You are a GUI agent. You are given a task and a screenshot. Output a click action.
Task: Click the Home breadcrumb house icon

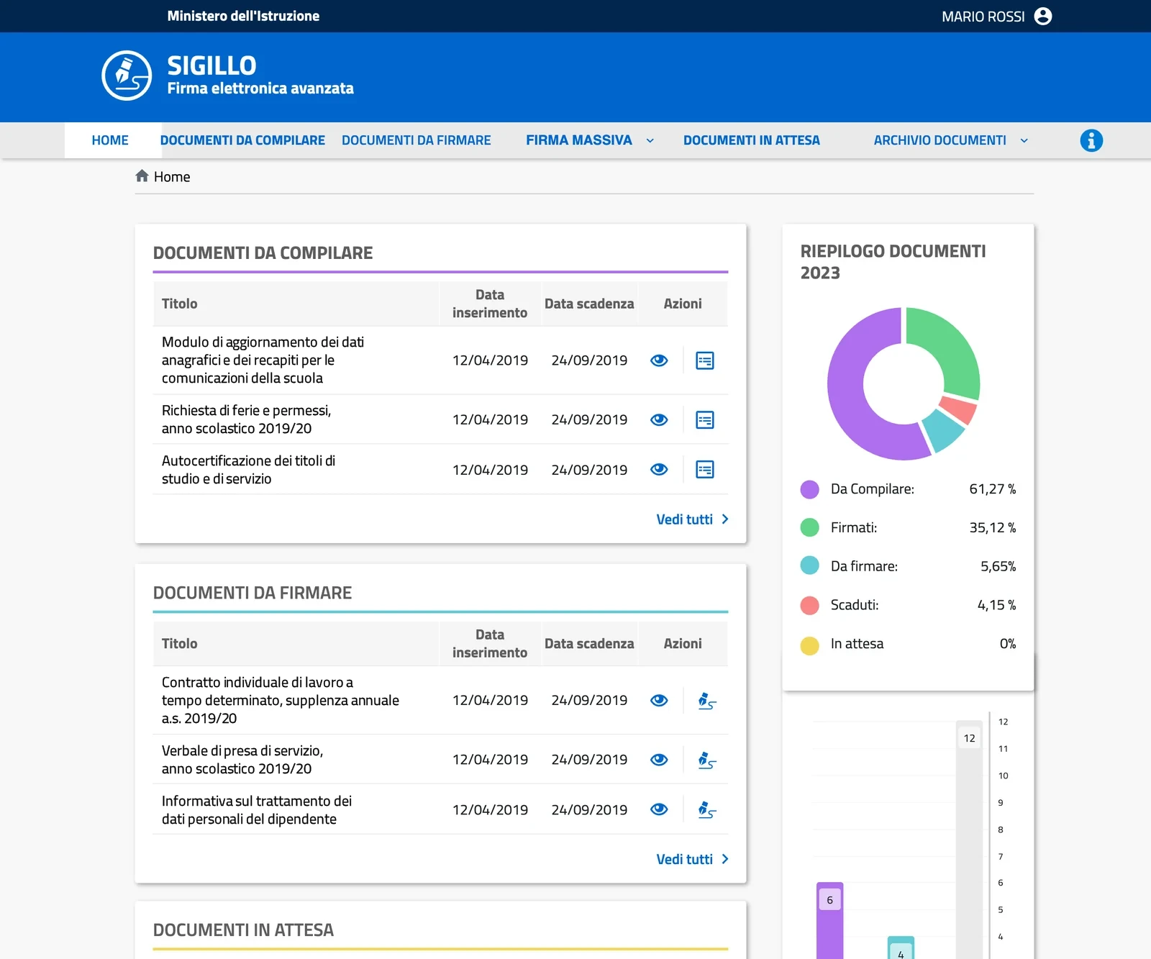coord(142,176)
